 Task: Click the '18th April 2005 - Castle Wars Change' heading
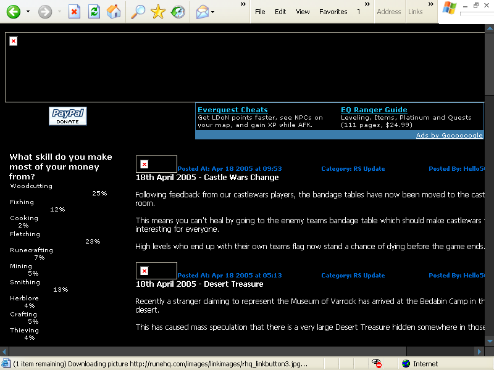tap(207, 178)
